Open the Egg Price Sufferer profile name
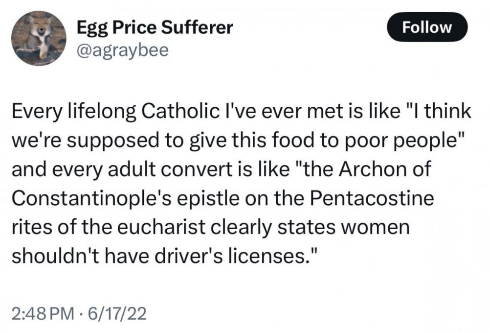This screenshot has width=489, height=333. tap(155, 29)
